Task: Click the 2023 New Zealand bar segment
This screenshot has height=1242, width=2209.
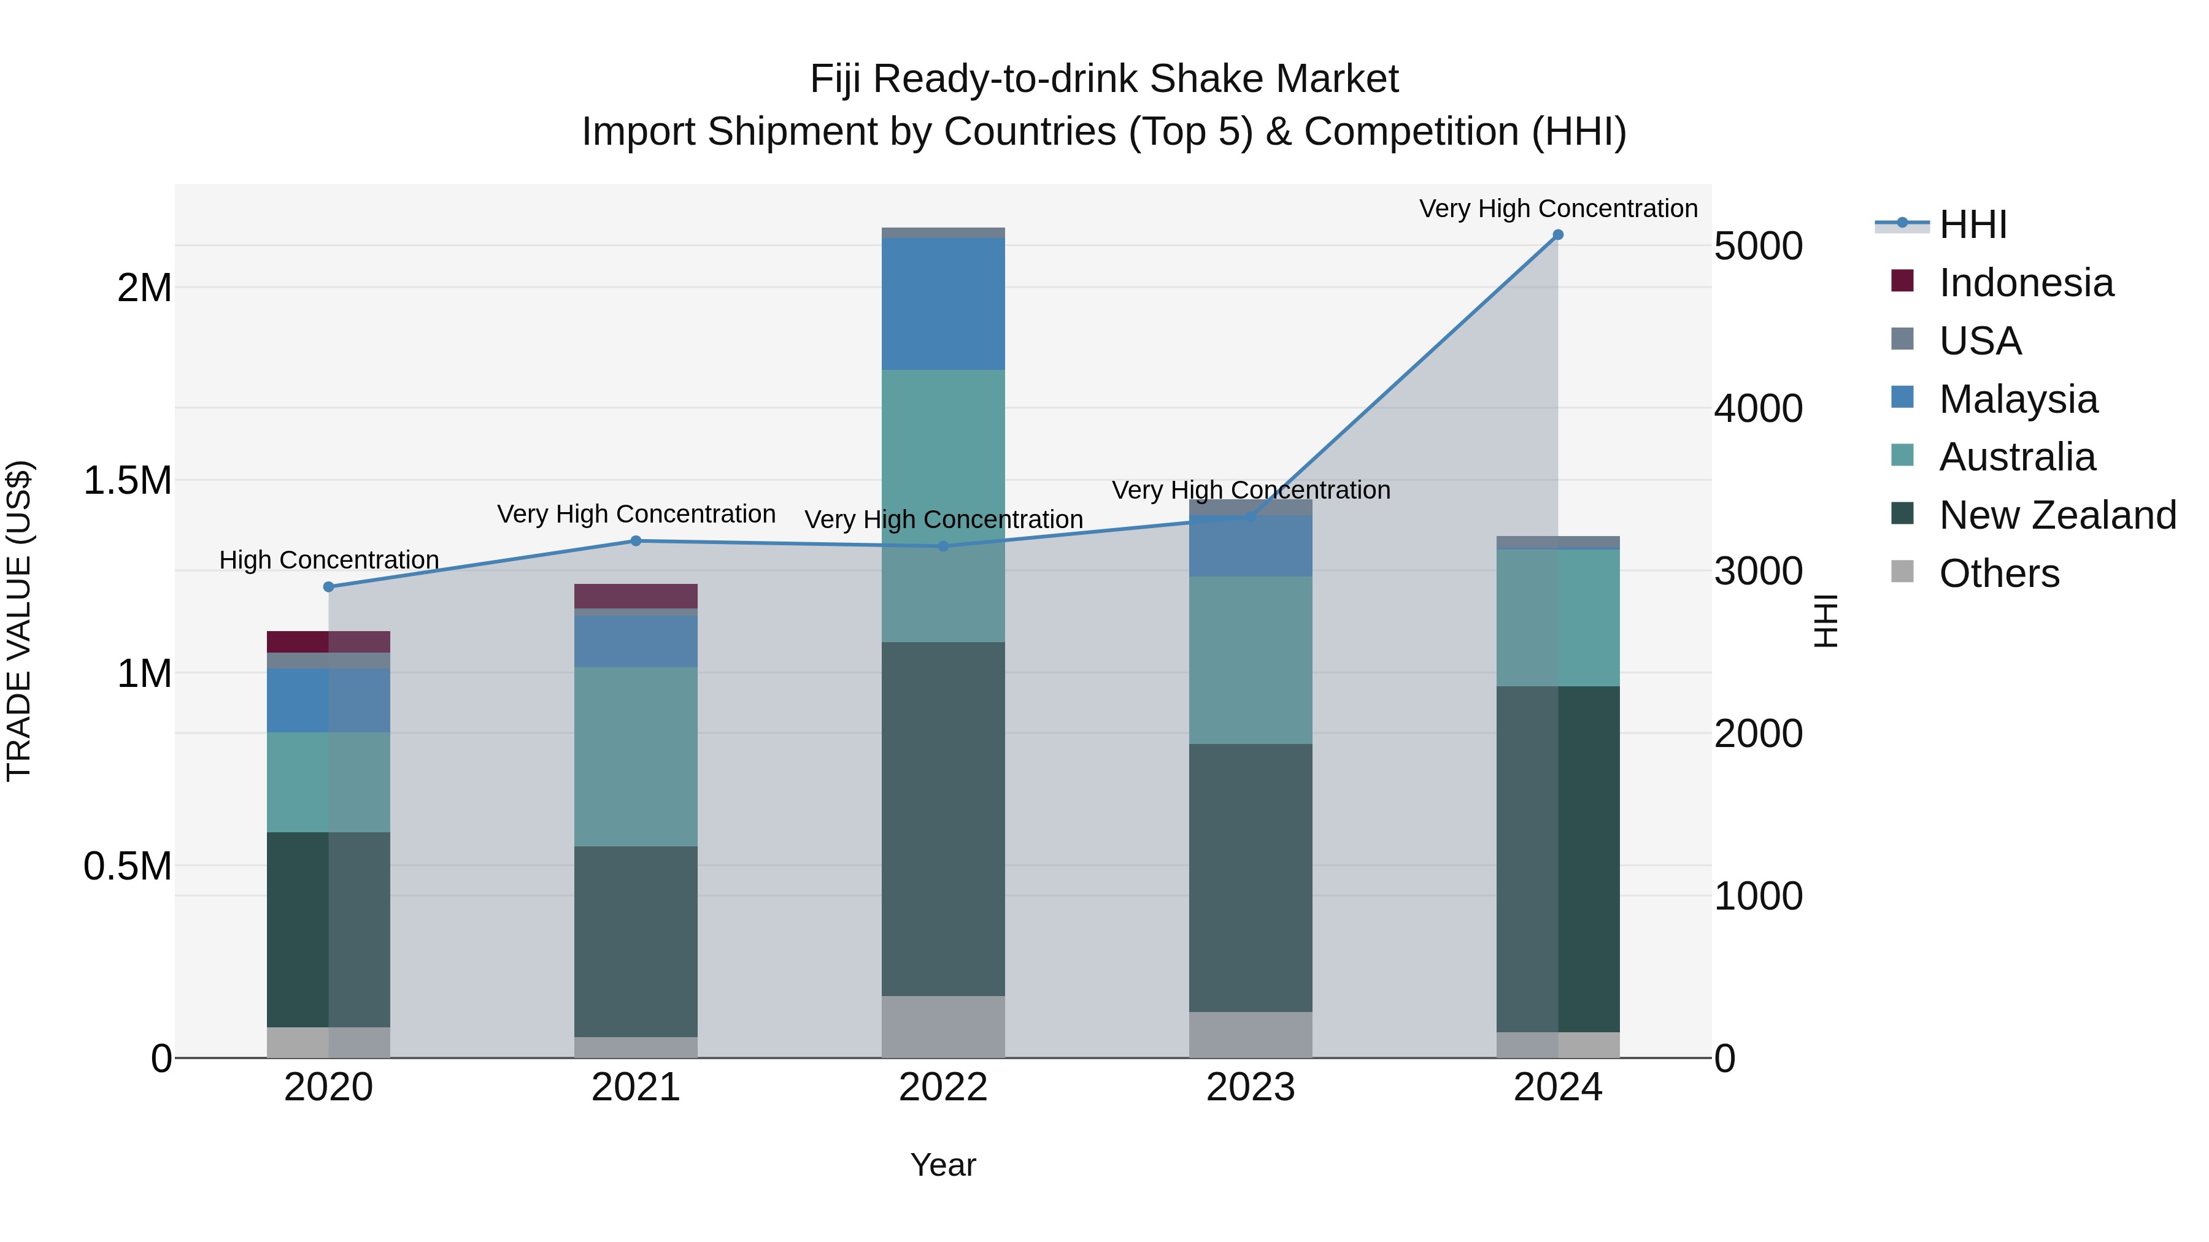Action: (1251, 878)
